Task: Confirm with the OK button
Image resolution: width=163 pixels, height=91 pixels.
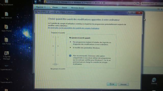Action: [112, 84]
